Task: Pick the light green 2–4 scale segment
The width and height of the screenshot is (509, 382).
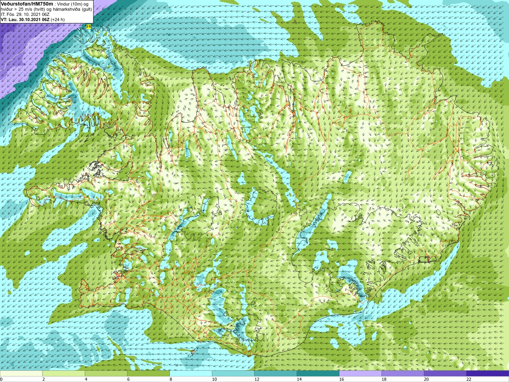Action: 64,374
